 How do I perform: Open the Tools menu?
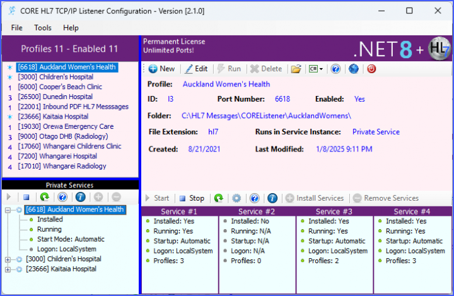[43, 28]
